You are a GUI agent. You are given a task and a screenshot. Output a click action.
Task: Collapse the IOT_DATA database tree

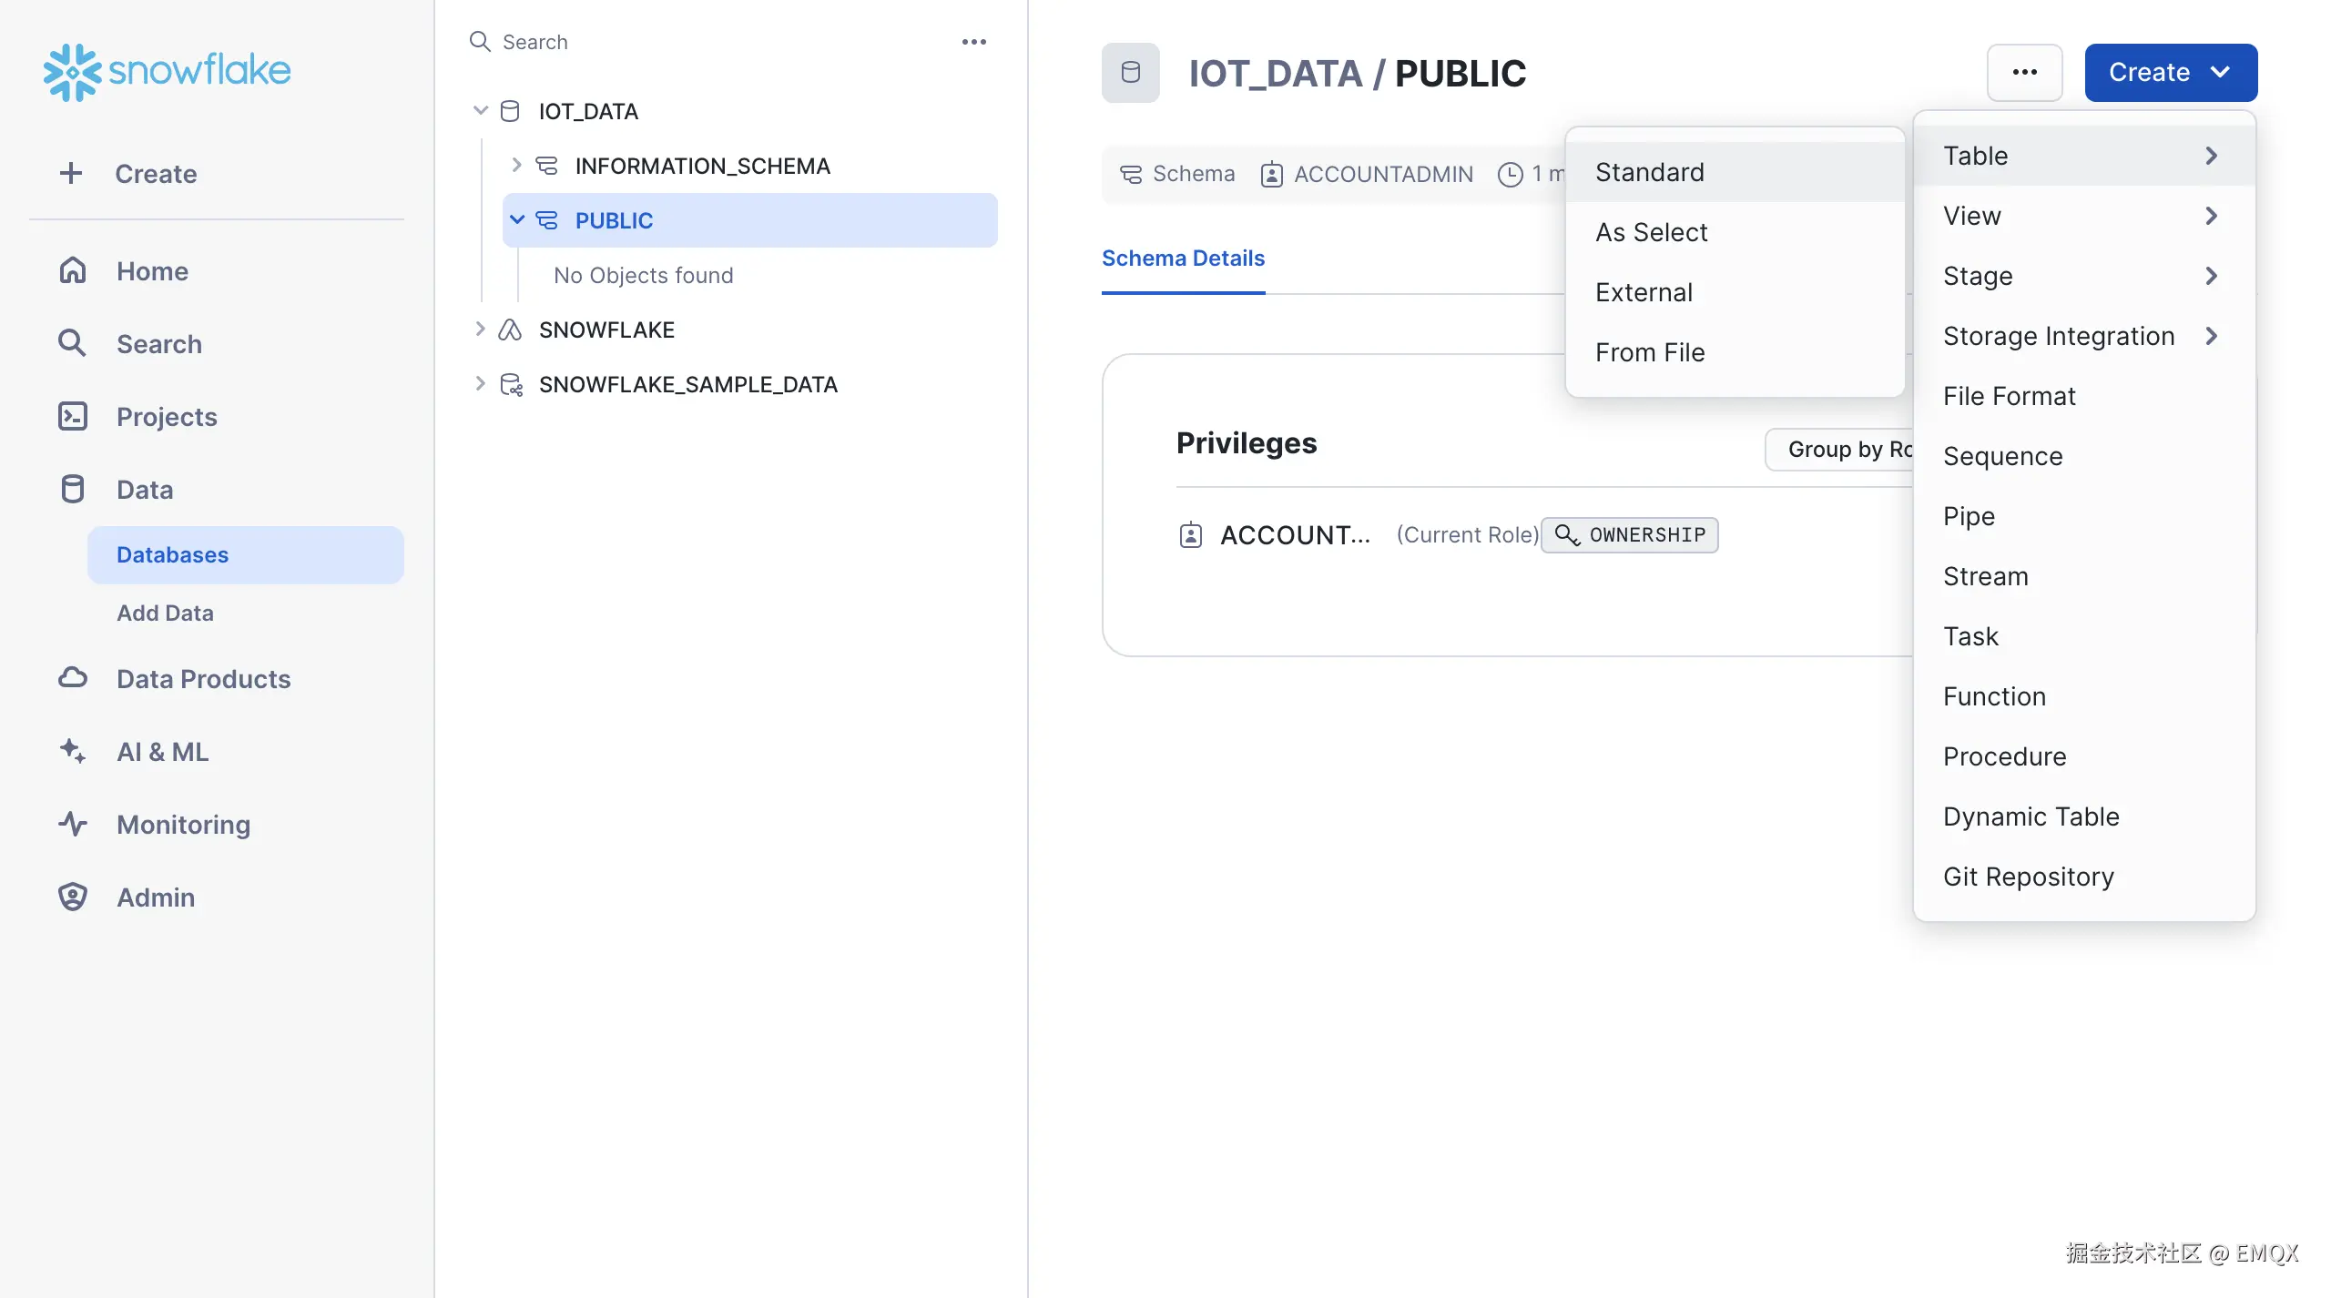tap(481, 111)
